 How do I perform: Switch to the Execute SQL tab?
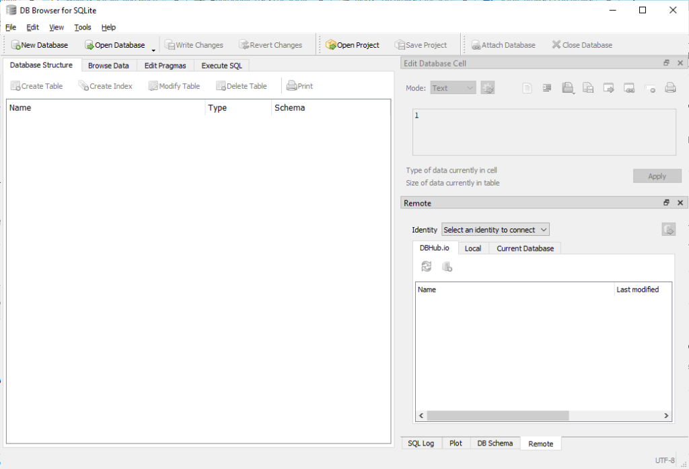point(222,65)
